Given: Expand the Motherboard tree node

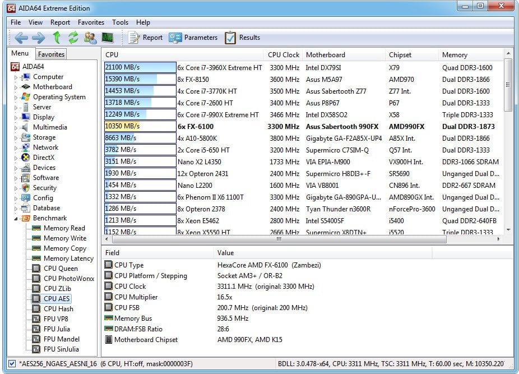Looking at the screenshot, I should pyautogui.click(x=16, y=87).
